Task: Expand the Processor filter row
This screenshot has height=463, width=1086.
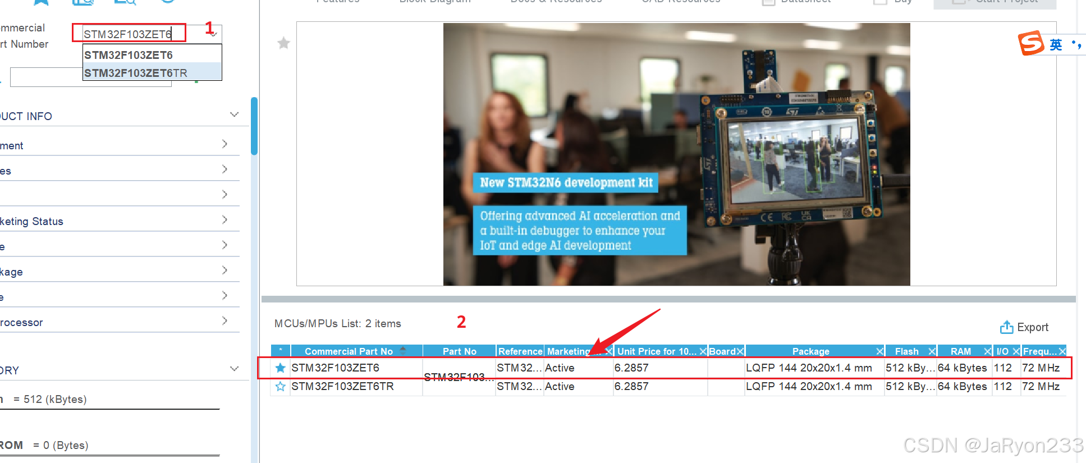Action: click(224, 321)
